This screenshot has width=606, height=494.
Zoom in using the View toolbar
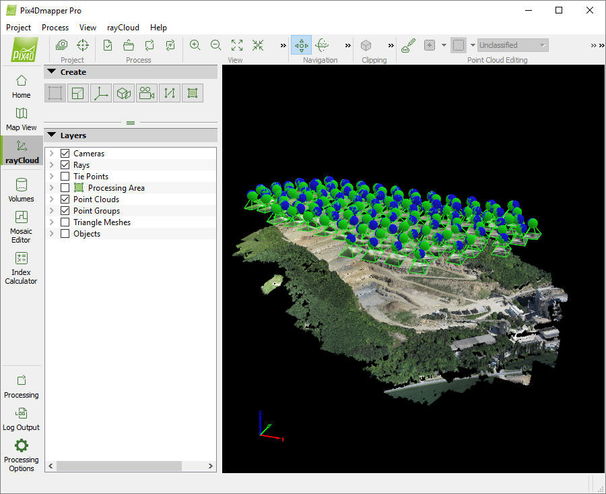pyautogui.click(x=195, y=45)
